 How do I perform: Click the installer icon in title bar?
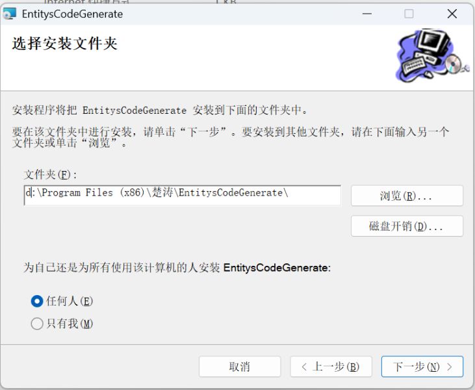pyautogui.click(x=9, y=14)
